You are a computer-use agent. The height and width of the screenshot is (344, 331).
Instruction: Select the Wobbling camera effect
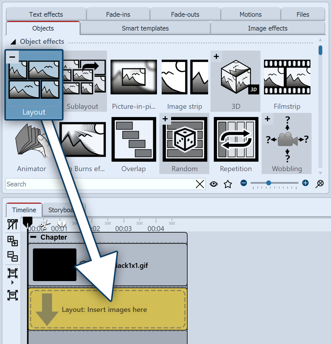pyautogui.click(x=286, y=139)
